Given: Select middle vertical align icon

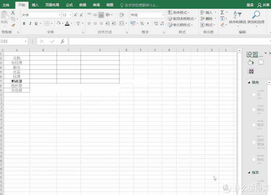Looking at the screenshot, I should [95, 15].
